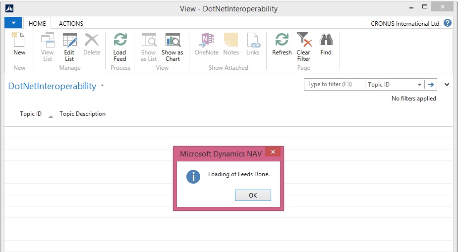Click the New document icon
The image size is (458, 252).
click(x=19, y=40)
